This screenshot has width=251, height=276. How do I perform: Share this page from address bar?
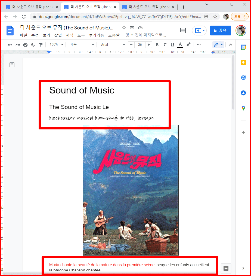click(x=206, y=17)
